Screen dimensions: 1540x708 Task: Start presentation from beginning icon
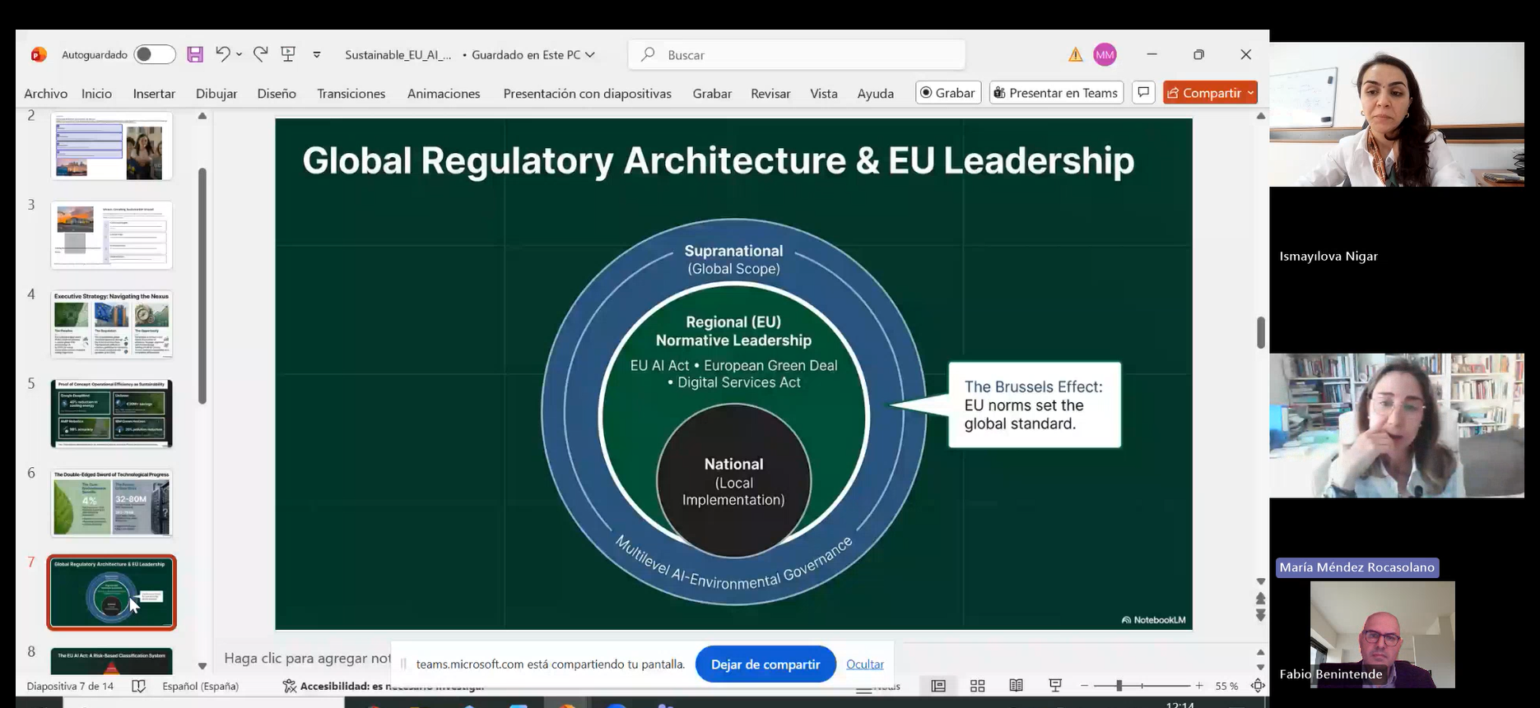[x=288, y=54]
